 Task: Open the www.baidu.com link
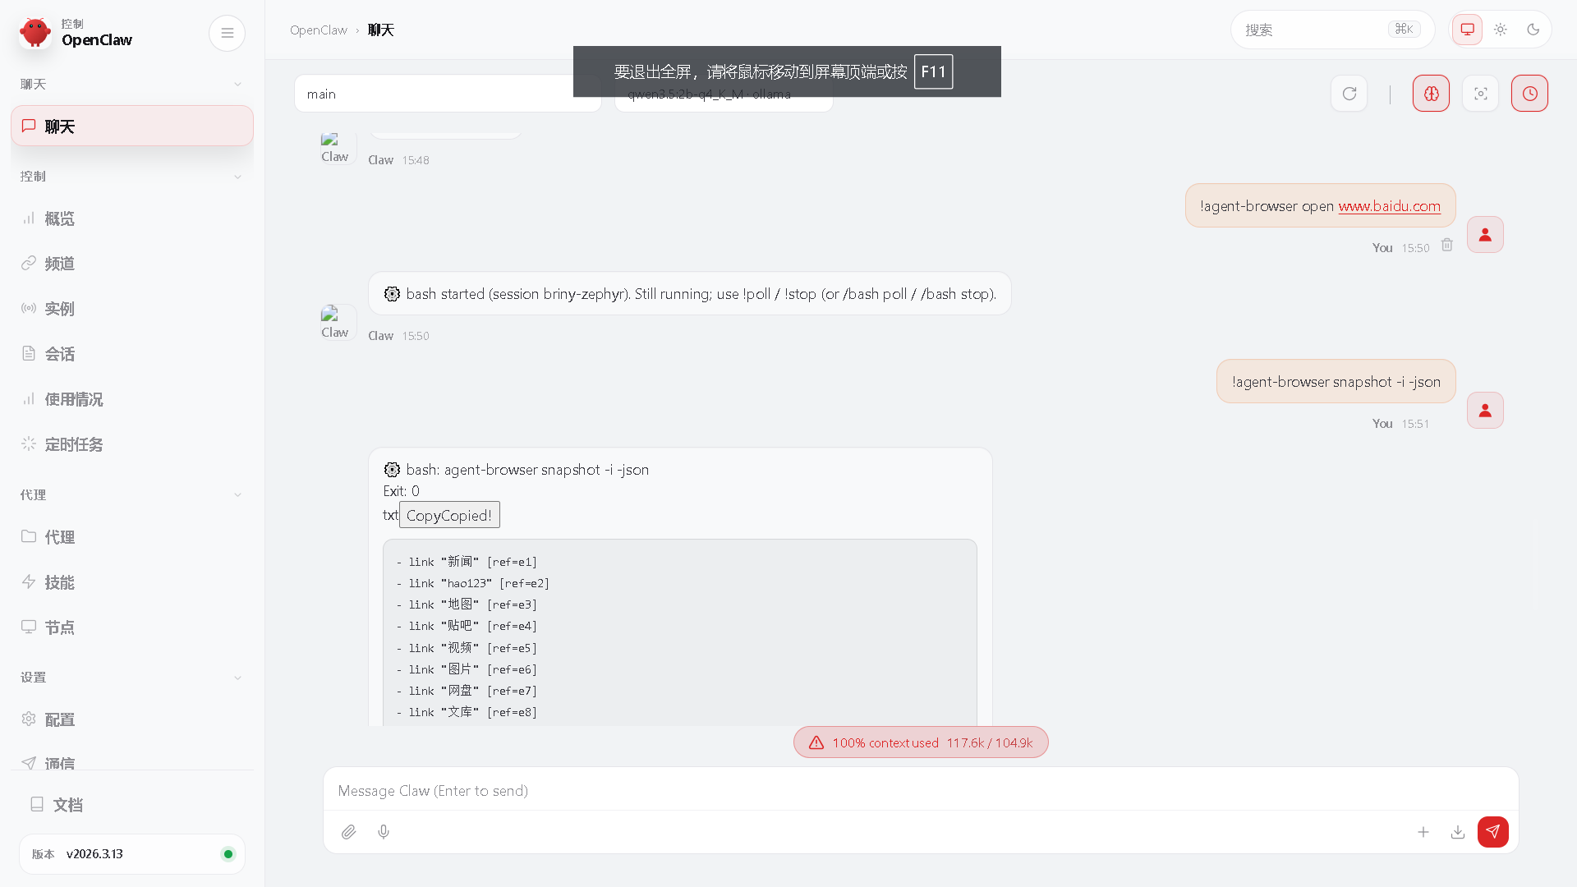pos(1389,206)
